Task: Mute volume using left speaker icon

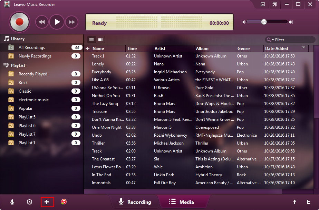Action: [244, 22]
